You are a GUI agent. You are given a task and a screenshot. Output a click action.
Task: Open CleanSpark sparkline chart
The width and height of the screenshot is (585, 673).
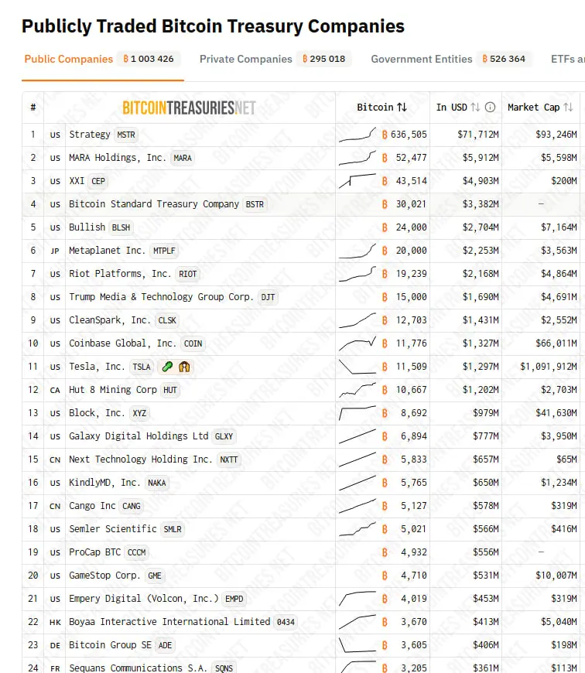(357, 320)
